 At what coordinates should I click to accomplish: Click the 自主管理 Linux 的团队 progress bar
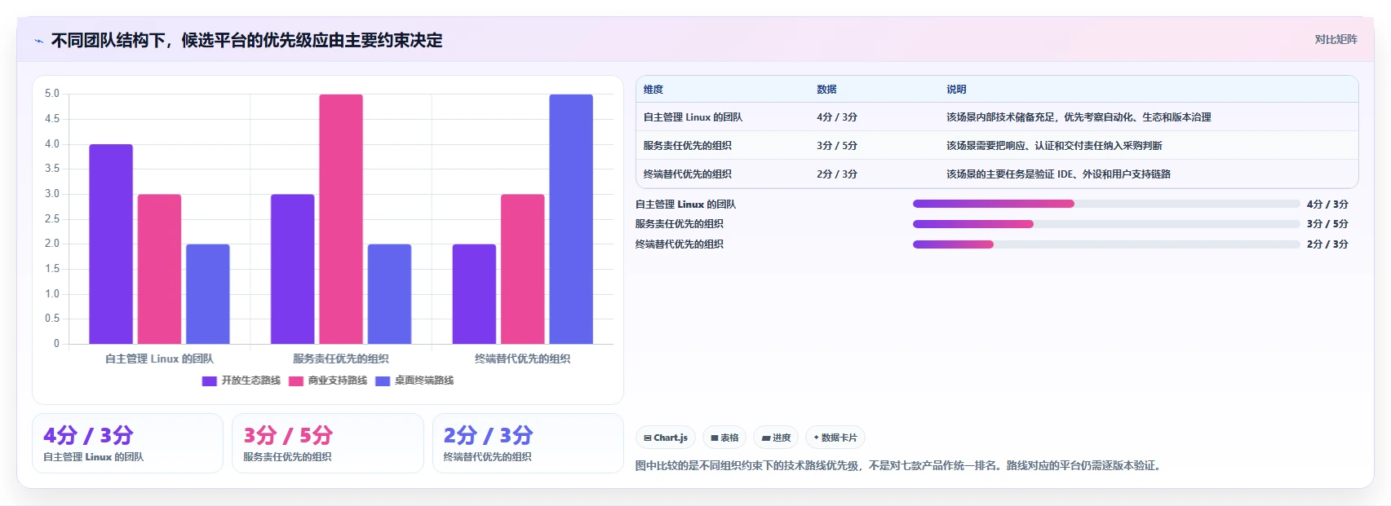(1106, 204)
